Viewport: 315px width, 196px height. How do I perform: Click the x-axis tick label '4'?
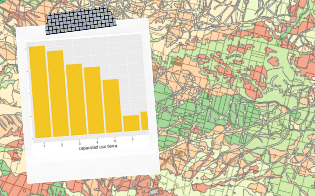point(97,142)
